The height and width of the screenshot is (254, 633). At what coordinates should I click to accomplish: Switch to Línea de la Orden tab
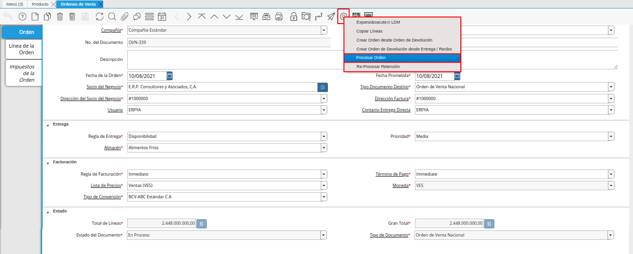23,49
